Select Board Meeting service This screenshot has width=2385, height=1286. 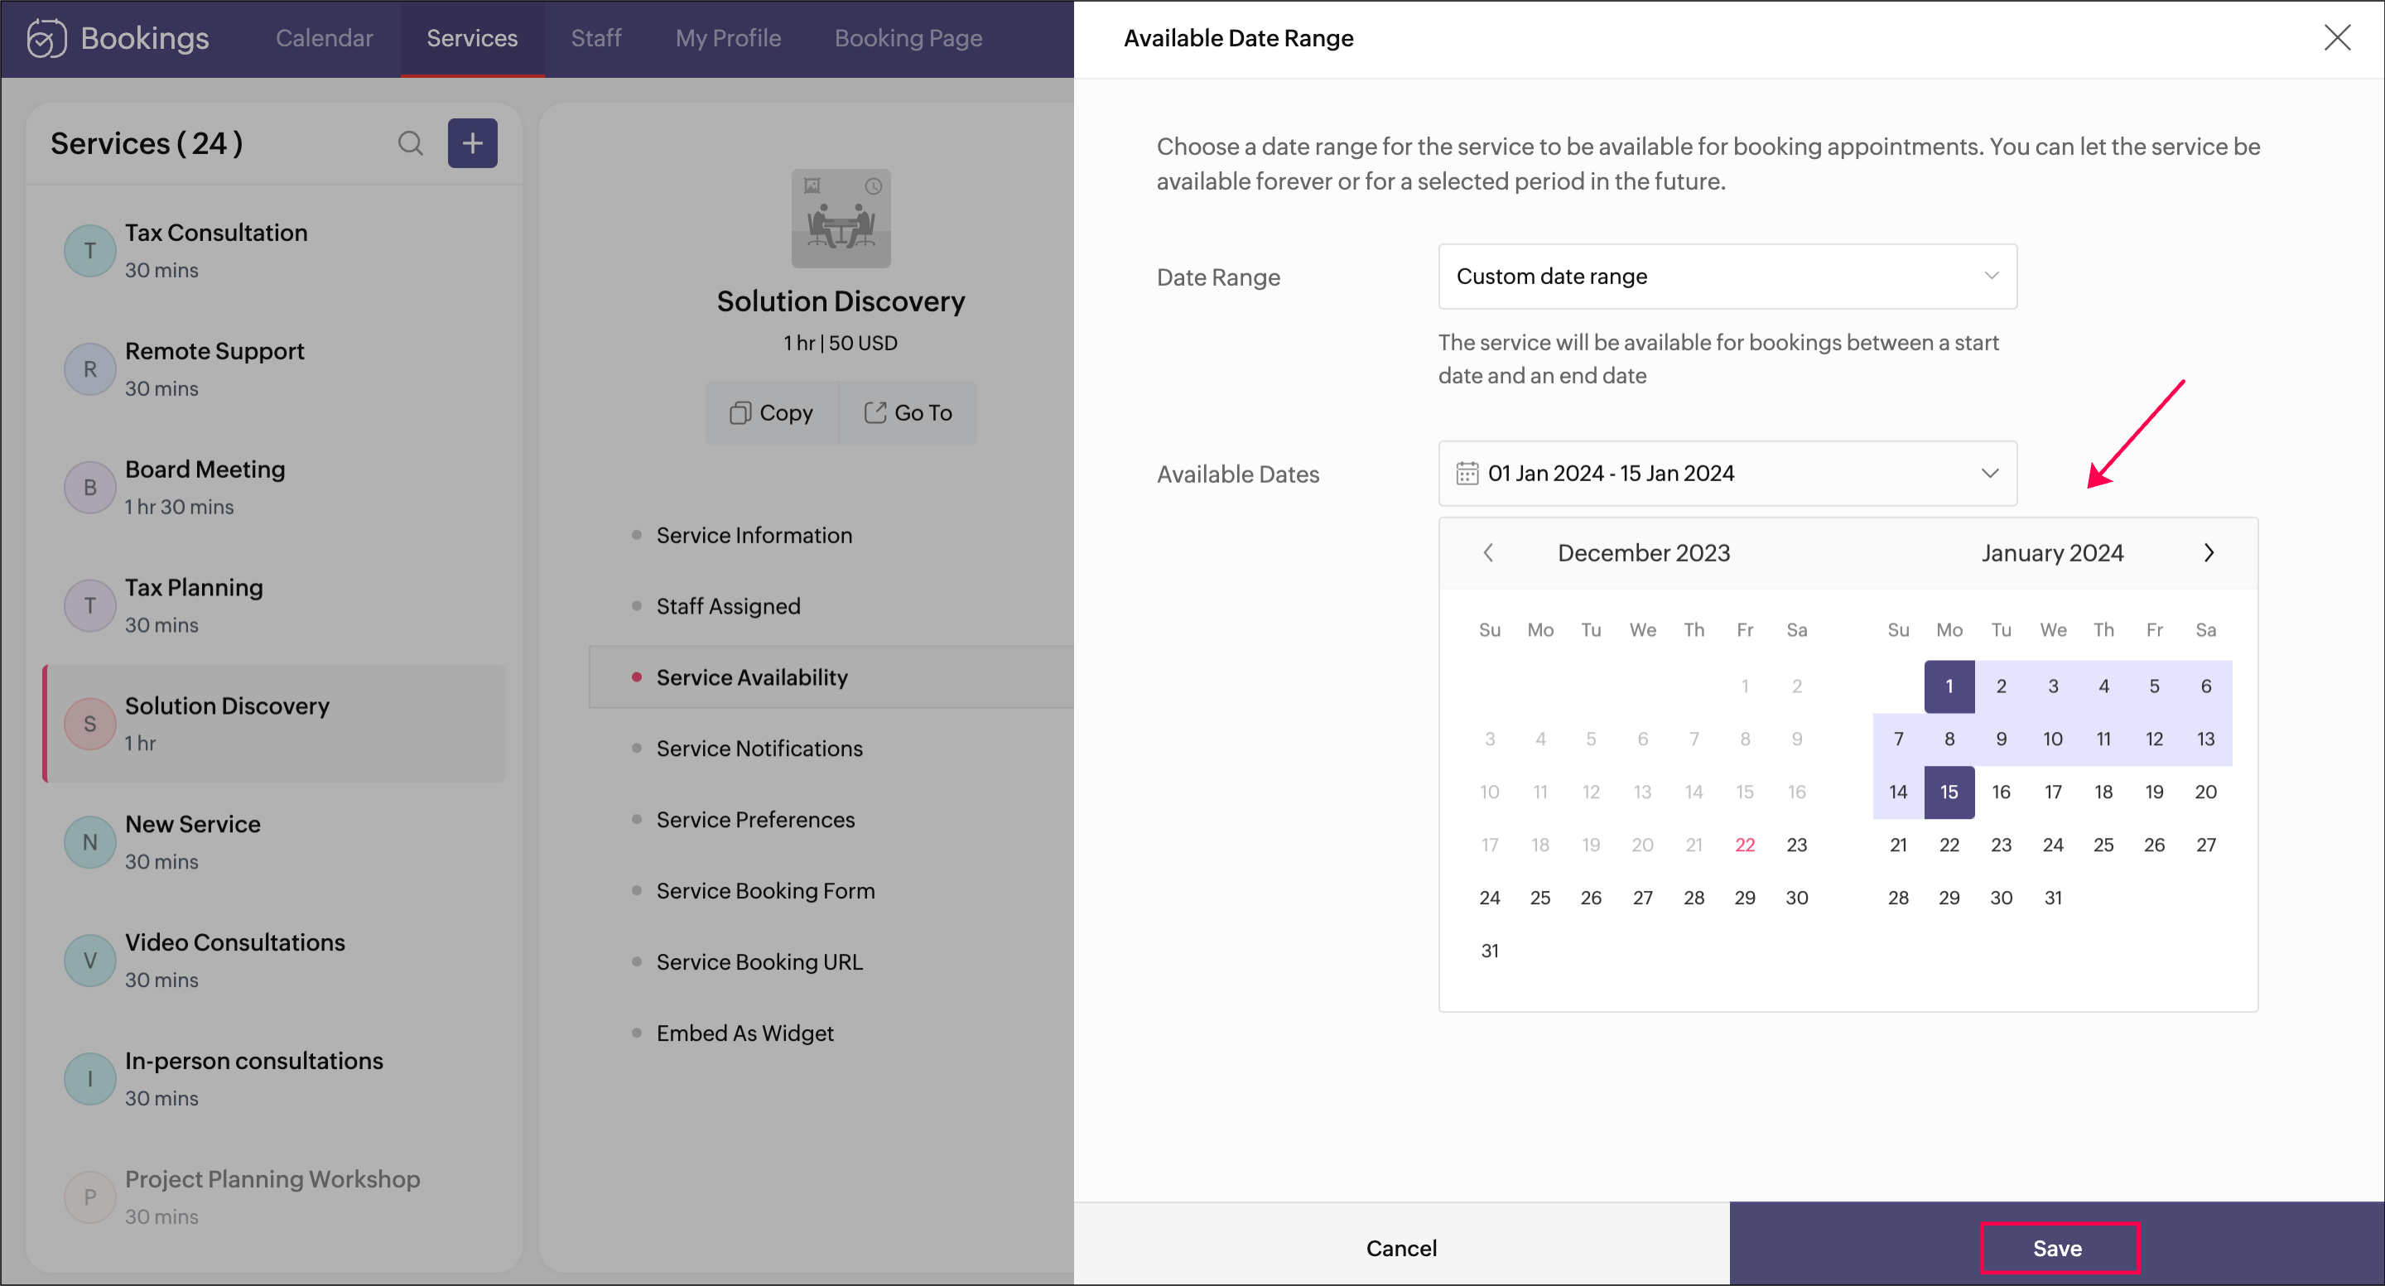pyautogui.click(x=275, y=488)
